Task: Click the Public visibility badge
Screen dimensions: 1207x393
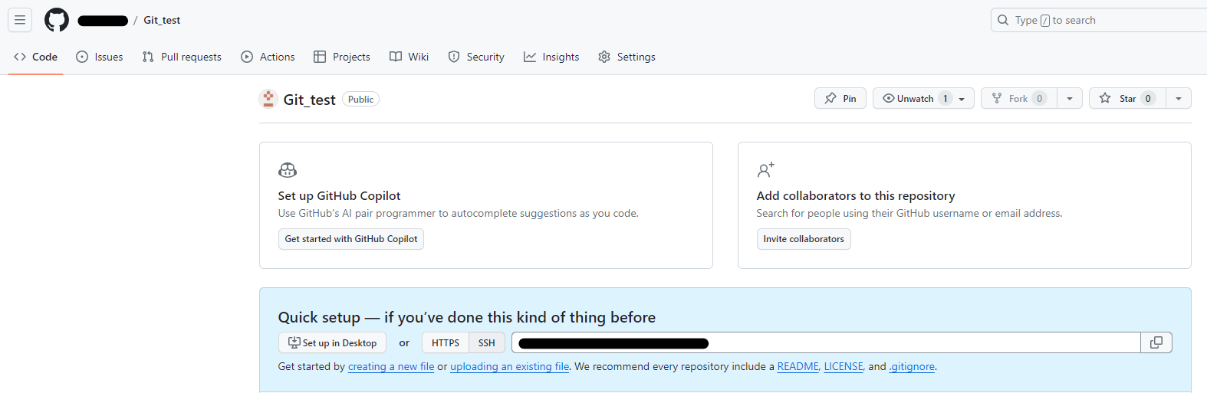Action: (360, 100)
